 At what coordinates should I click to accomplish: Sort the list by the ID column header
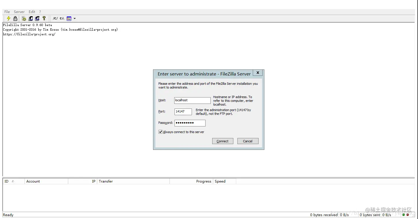click(x=14, y=181)
